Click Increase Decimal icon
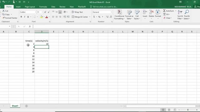Image resolution: width=200 pixels, height=112 pixels. [107, 17]
